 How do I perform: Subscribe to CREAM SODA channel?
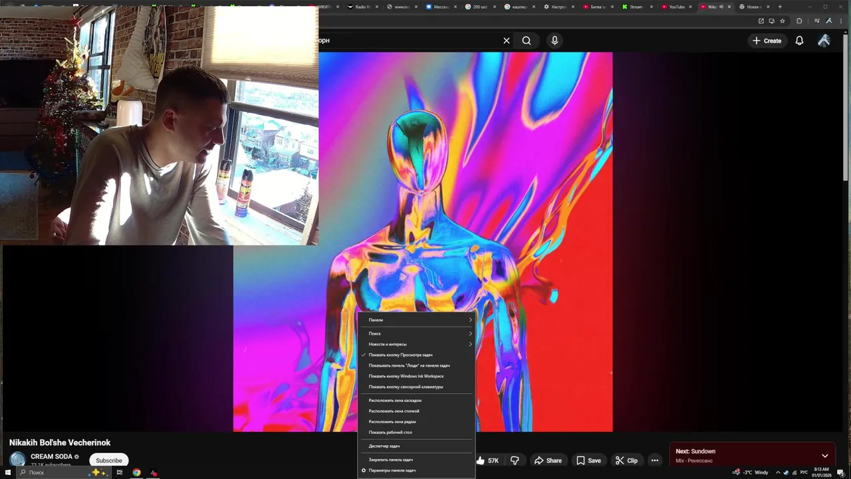[109, 460]
